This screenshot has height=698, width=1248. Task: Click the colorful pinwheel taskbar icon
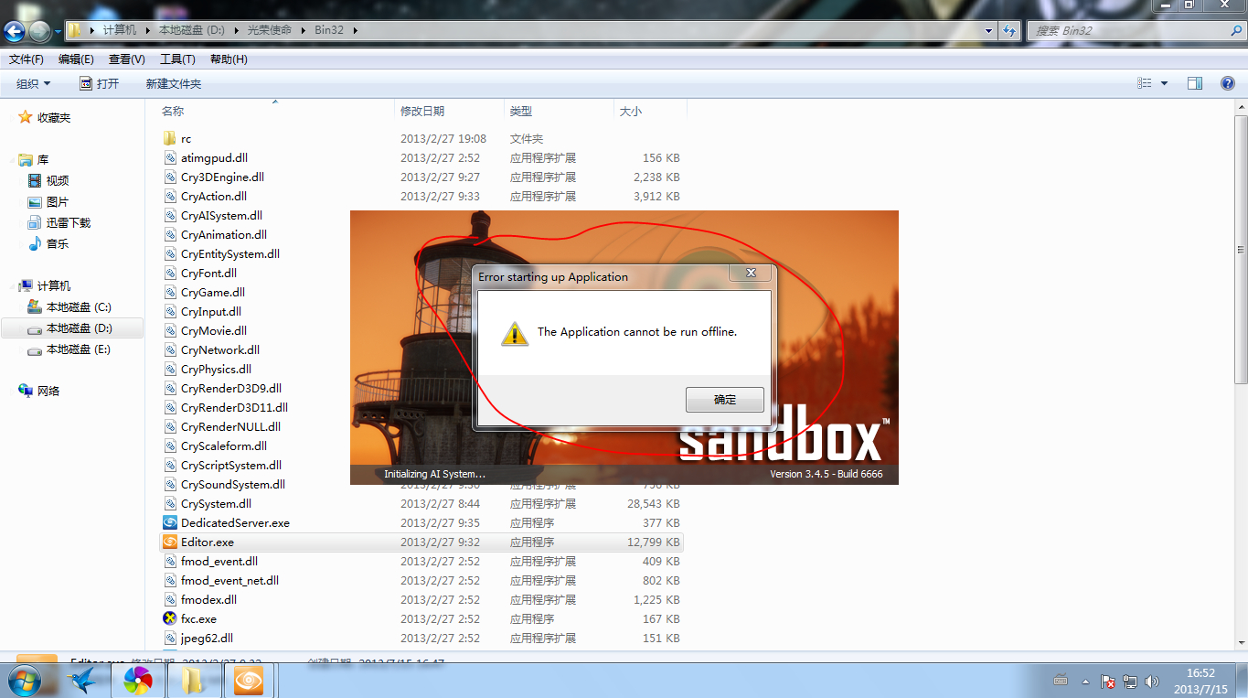(138, 681)
